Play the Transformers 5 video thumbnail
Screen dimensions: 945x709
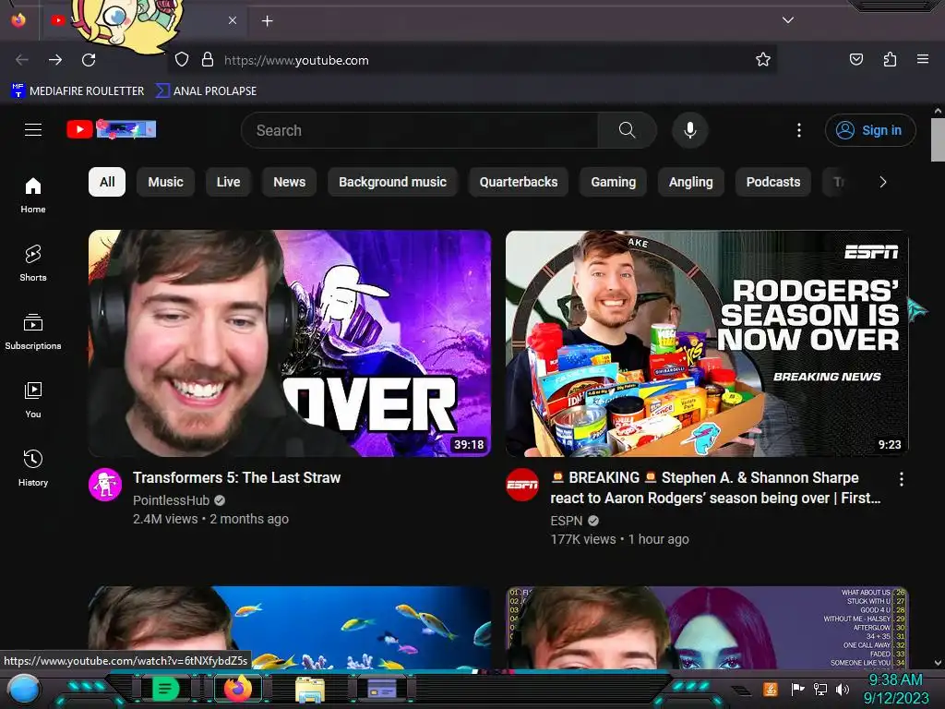point(290,343)
